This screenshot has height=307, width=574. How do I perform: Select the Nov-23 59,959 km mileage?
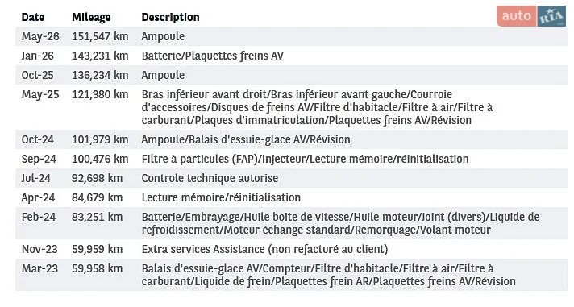tap(97, 250)
